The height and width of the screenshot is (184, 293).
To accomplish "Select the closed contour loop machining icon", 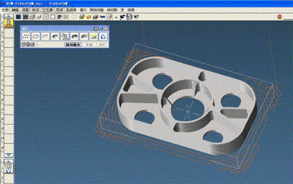I will (x=36, y=37).
